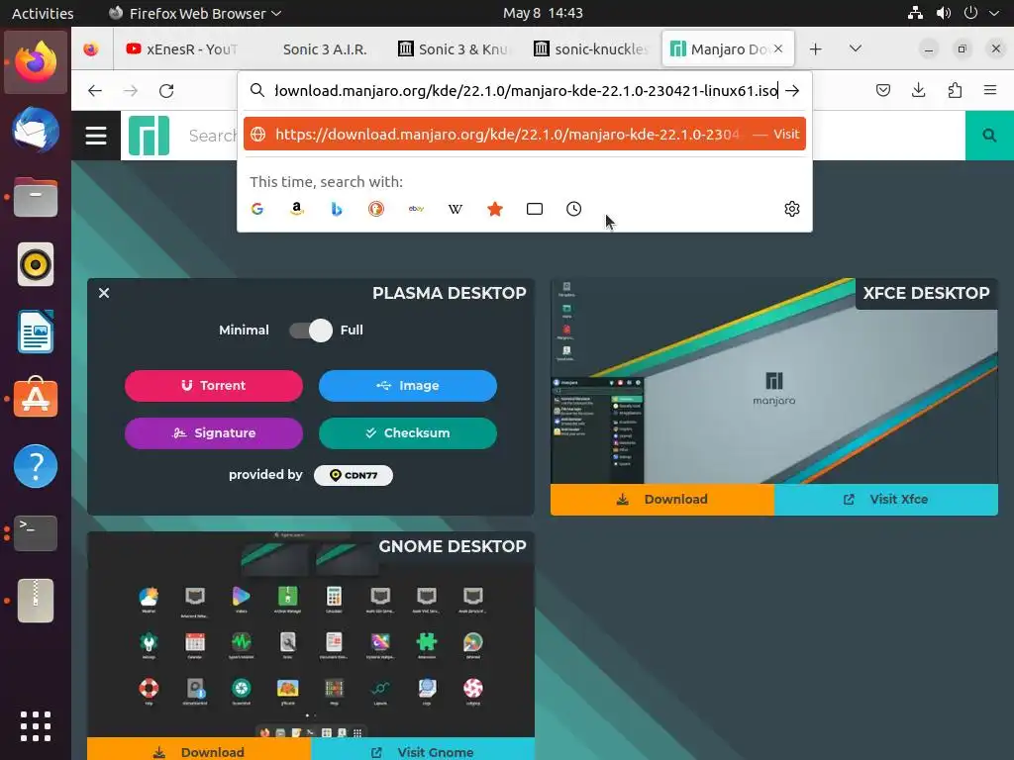Open the clock and calendar panel

pyautogui.click(x=543, y=13)
